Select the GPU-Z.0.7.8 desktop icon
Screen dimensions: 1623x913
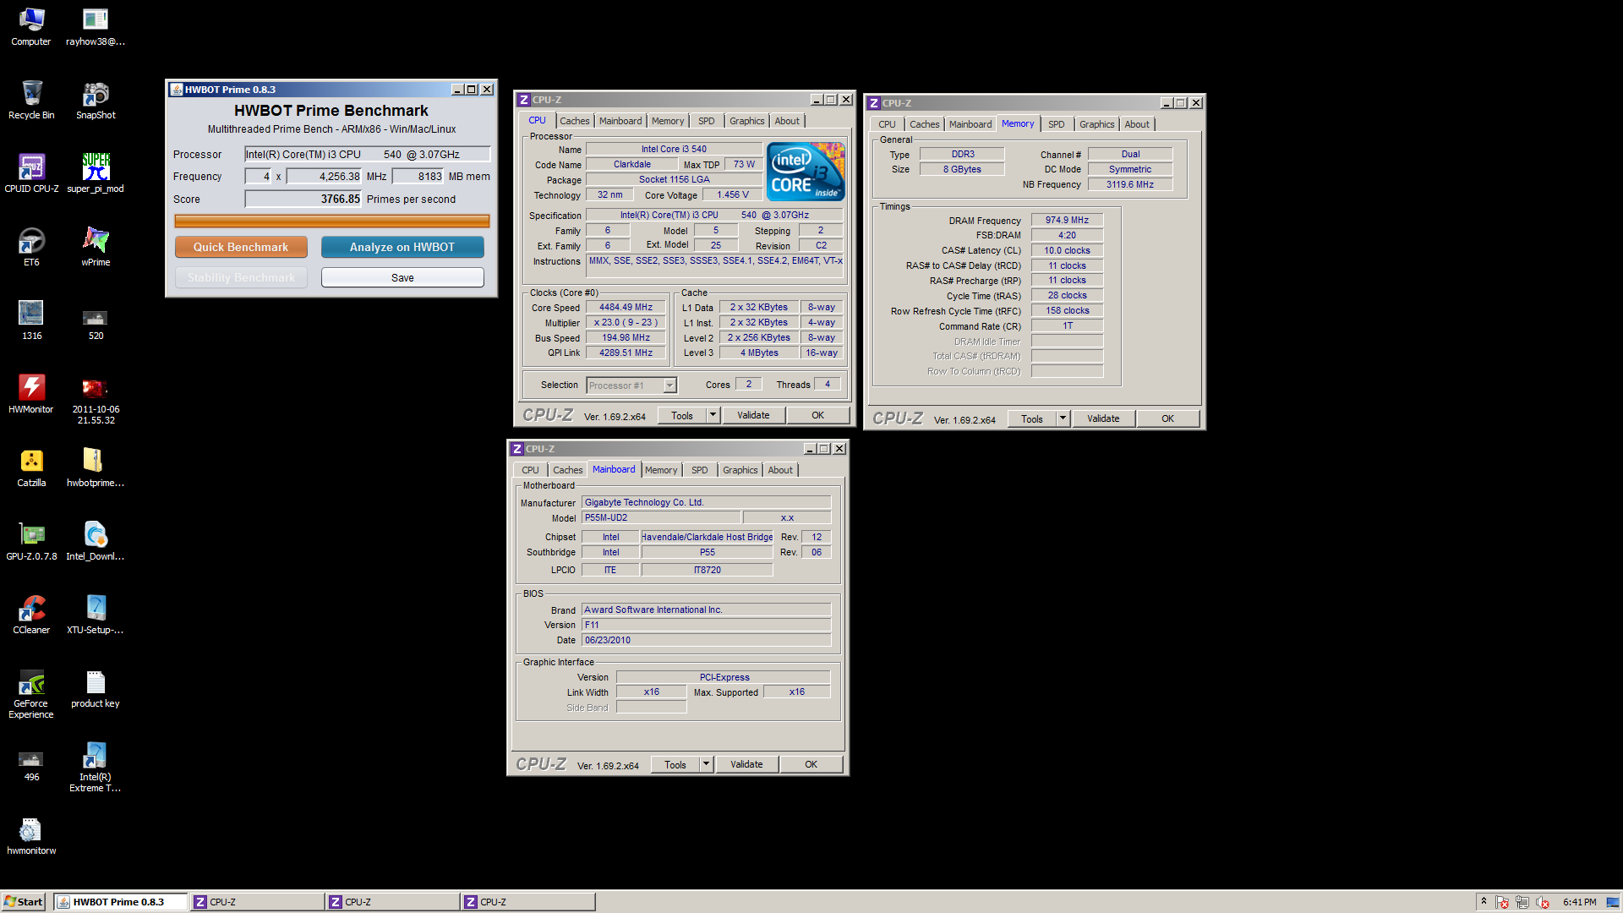click(31, 541)
